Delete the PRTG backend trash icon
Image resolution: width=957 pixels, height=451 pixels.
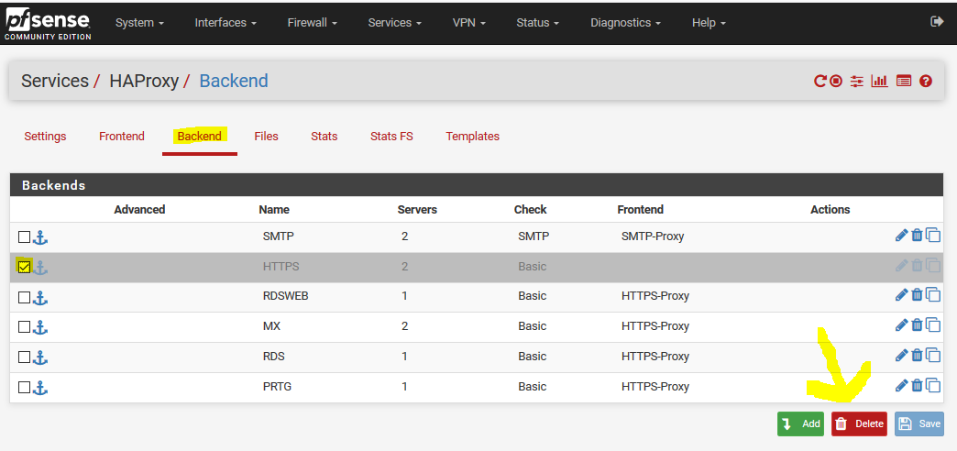[917, 385]
